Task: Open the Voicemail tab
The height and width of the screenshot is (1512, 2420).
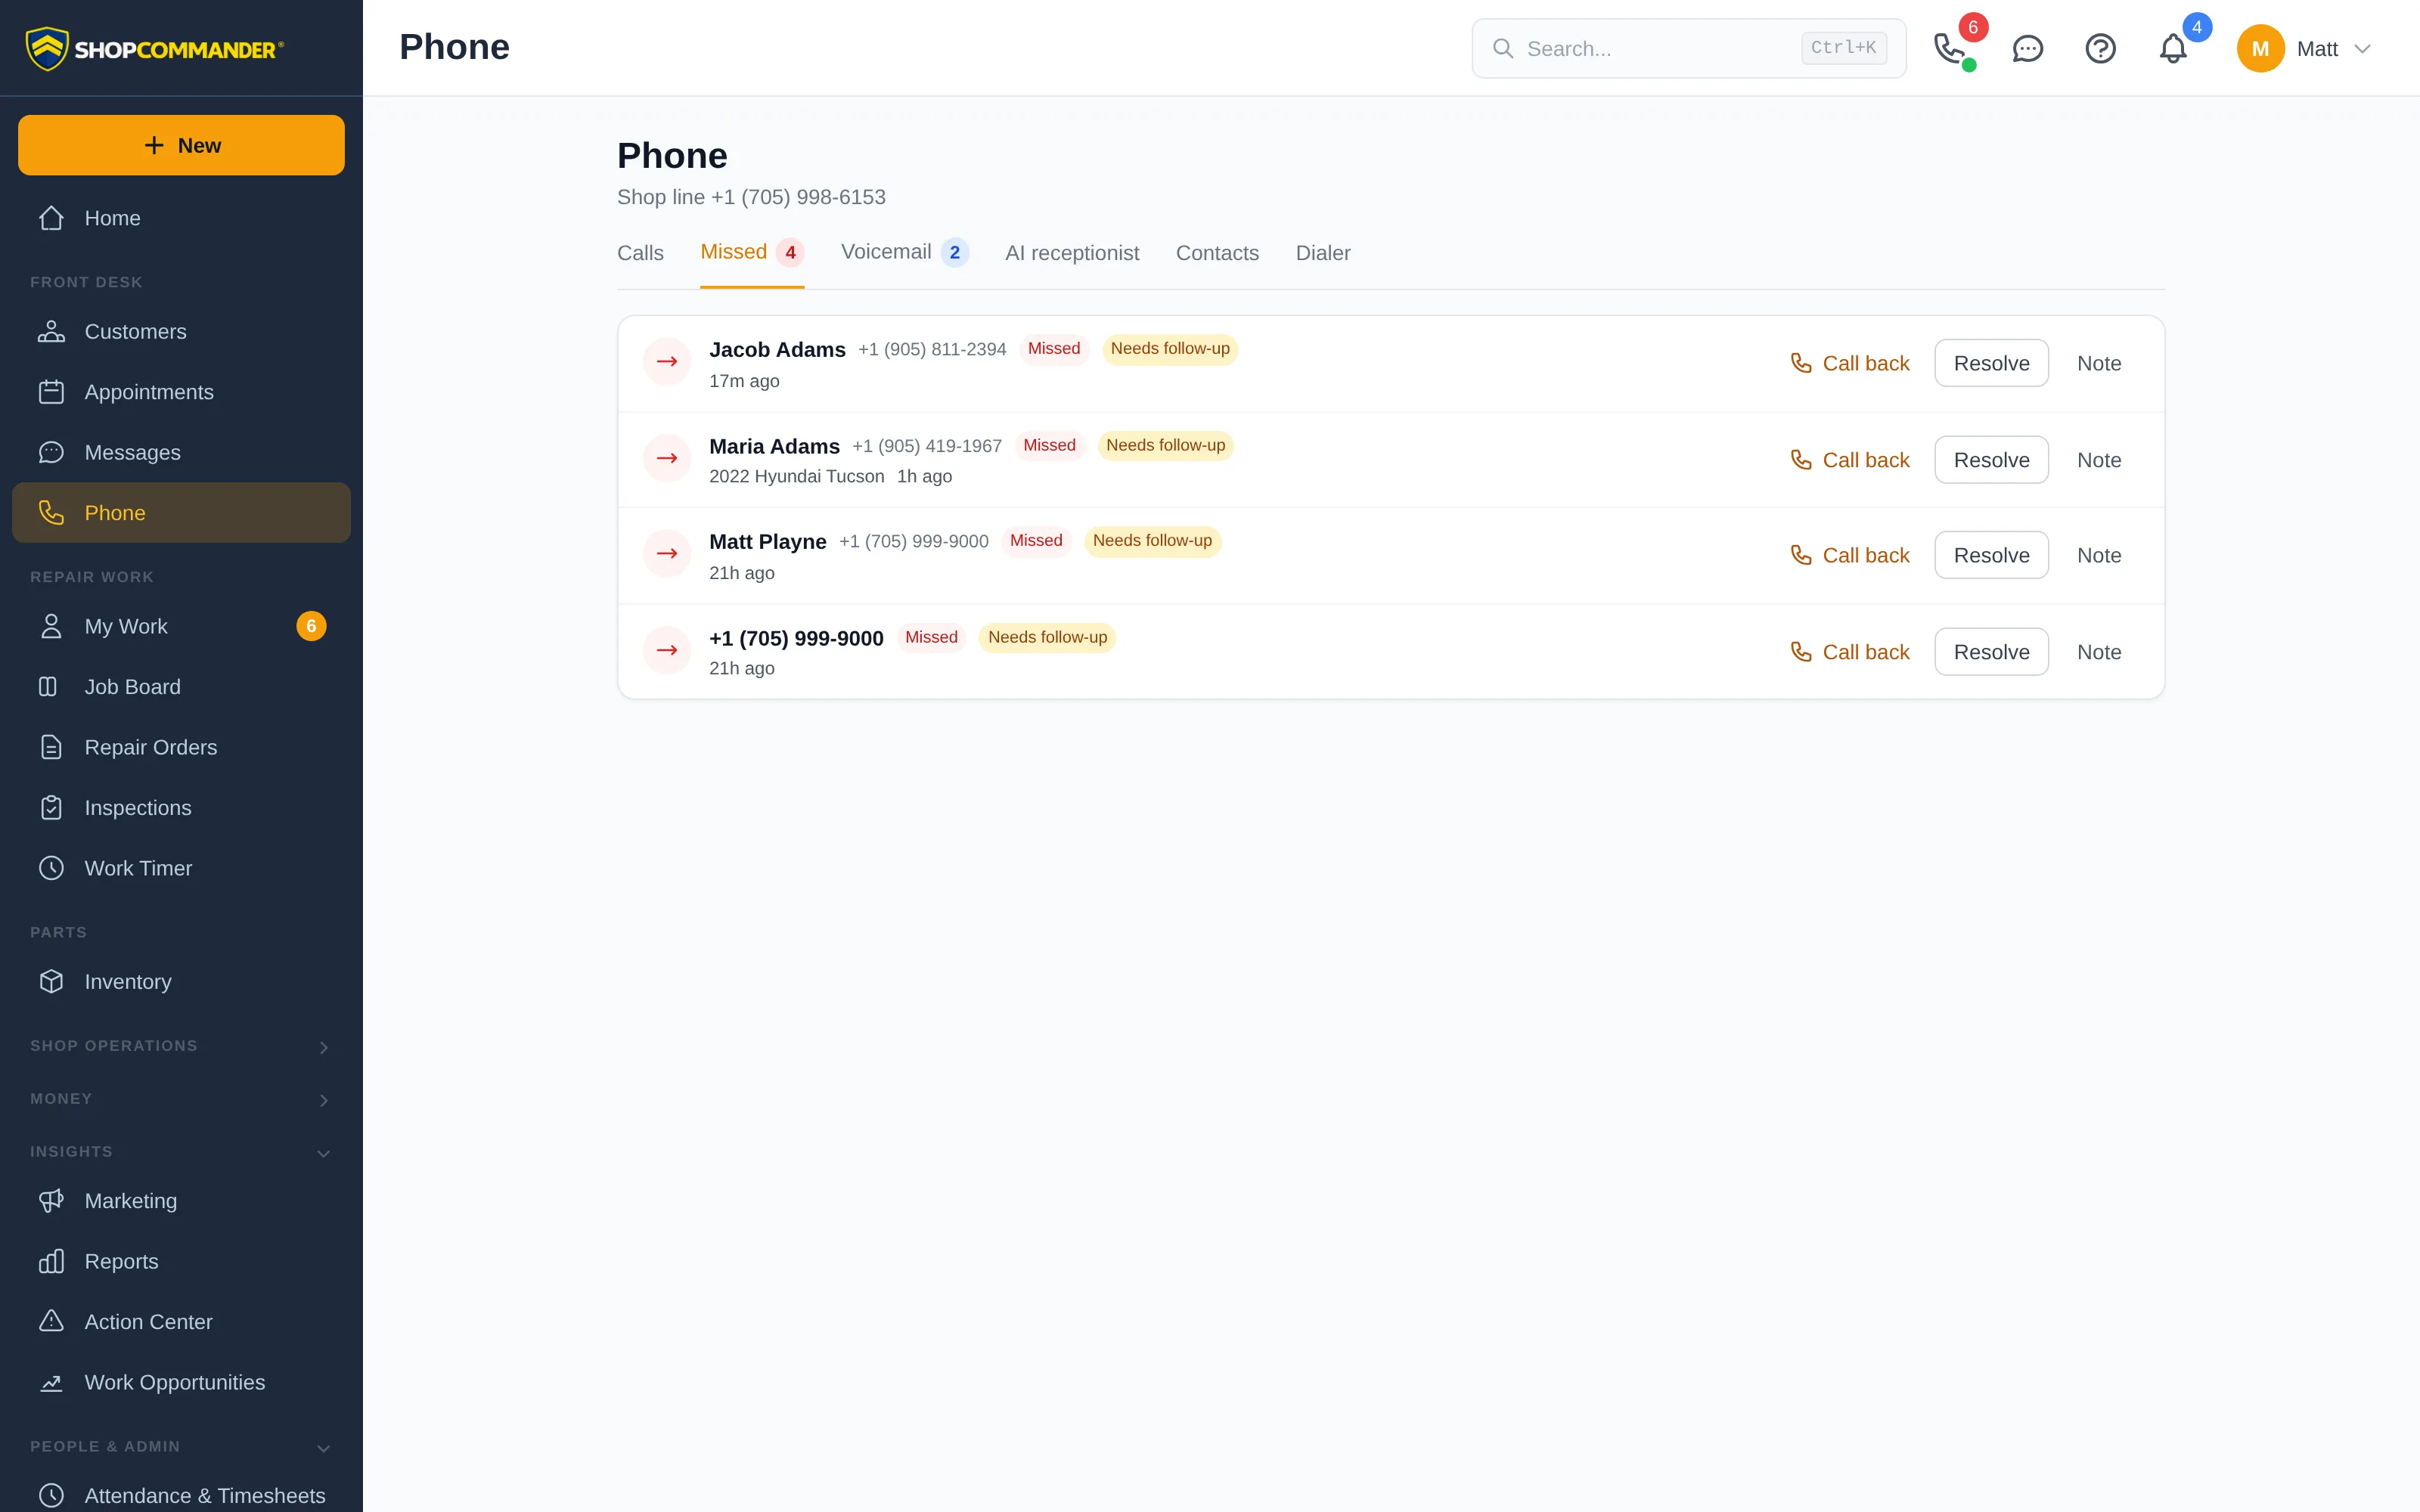Action: pyautogui.click(x=904, y=253)
